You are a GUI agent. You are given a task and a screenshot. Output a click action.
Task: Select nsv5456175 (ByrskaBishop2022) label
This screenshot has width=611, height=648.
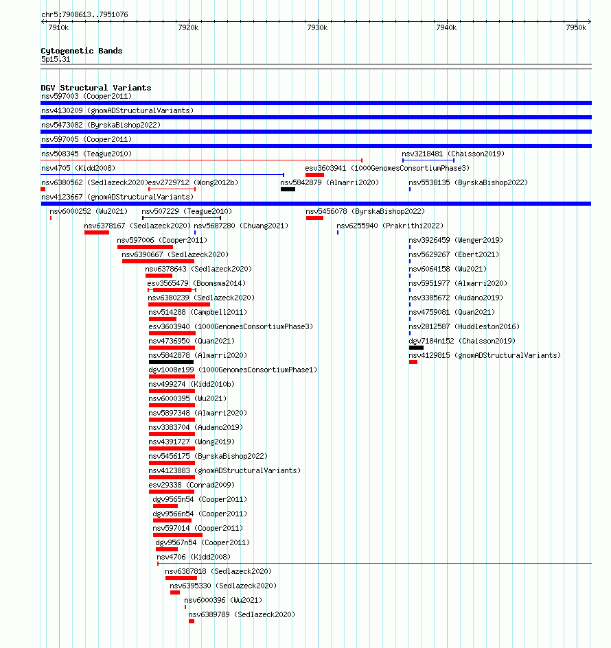(208, 456)
